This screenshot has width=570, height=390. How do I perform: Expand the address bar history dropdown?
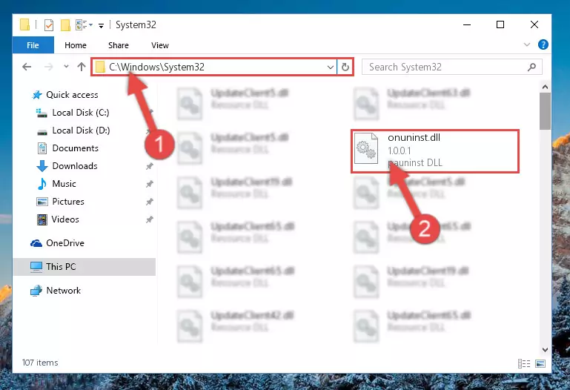(330, 67)
